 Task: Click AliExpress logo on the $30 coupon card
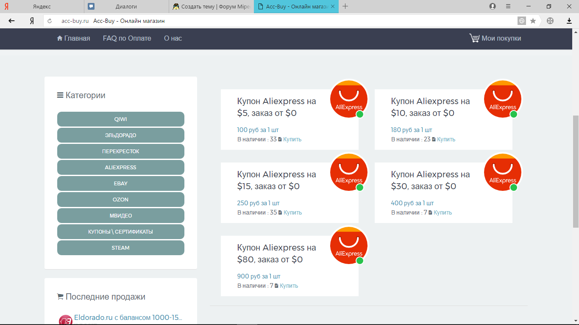(503, 172)
